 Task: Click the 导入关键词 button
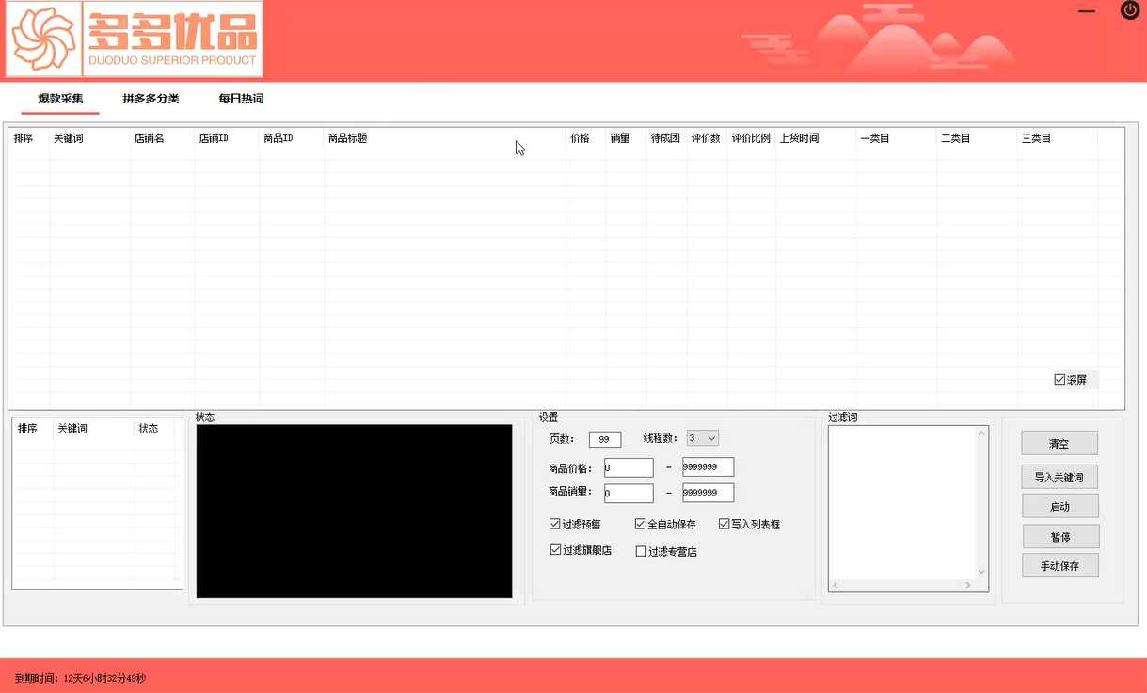click(1059, 477)
